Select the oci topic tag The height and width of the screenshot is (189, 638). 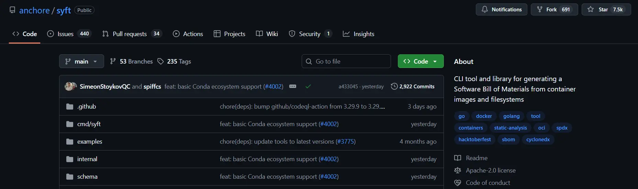tap(542, 128)
